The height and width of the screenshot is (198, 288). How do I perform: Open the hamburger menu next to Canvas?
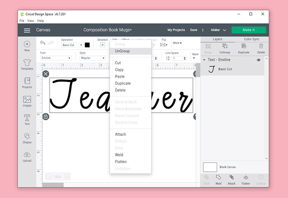pyautogui.click(x=27, y=30)
